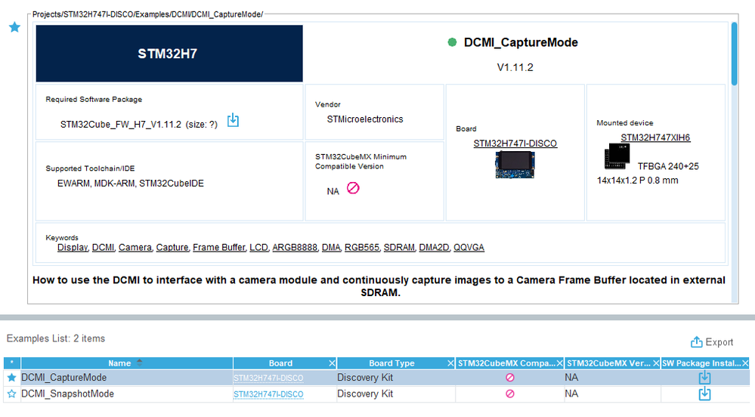
Task: Export the examples list
Action: click(x=712, y=342)
